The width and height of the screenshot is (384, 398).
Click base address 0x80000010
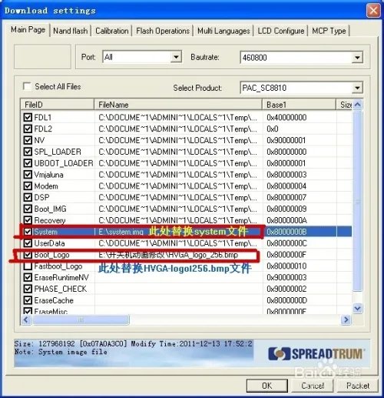click(286, 266)
